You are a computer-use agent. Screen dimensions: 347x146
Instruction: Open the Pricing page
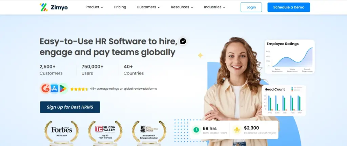click(x=120, y=7)
